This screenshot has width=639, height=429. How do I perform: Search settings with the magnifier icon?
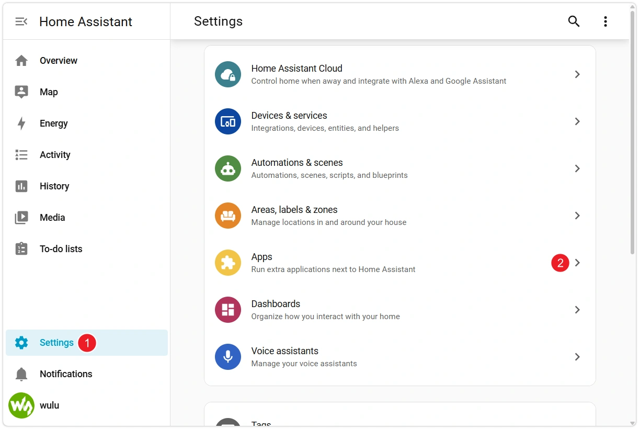coord(574,21)
